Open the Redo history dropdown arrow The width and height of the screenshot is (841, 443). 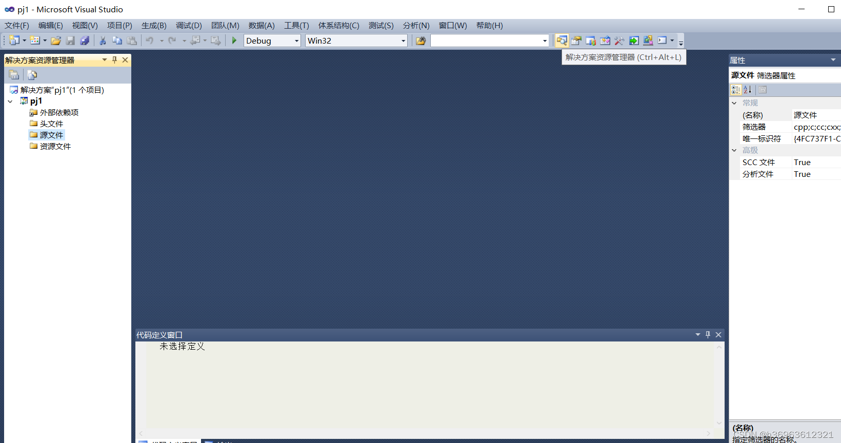click(184, 41)
